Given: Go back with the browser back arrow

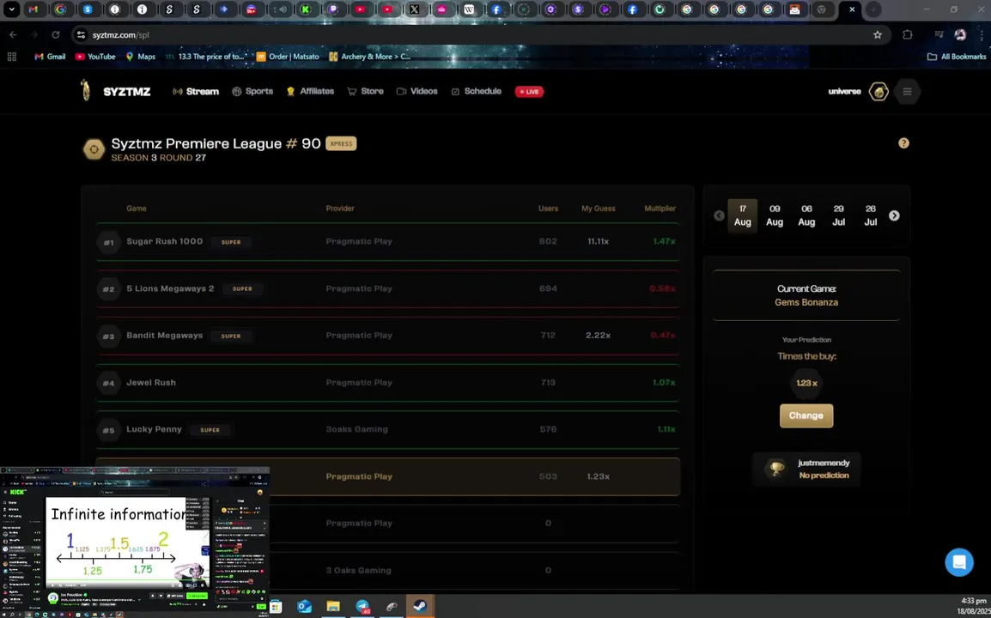Looking at the screenshot, I should (13, 34).
